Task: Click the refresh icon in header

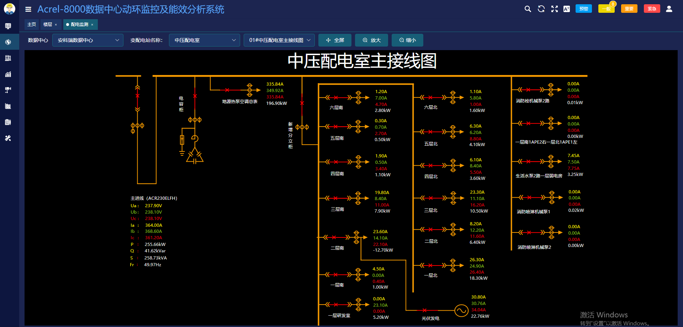Action: click(541, 9)
